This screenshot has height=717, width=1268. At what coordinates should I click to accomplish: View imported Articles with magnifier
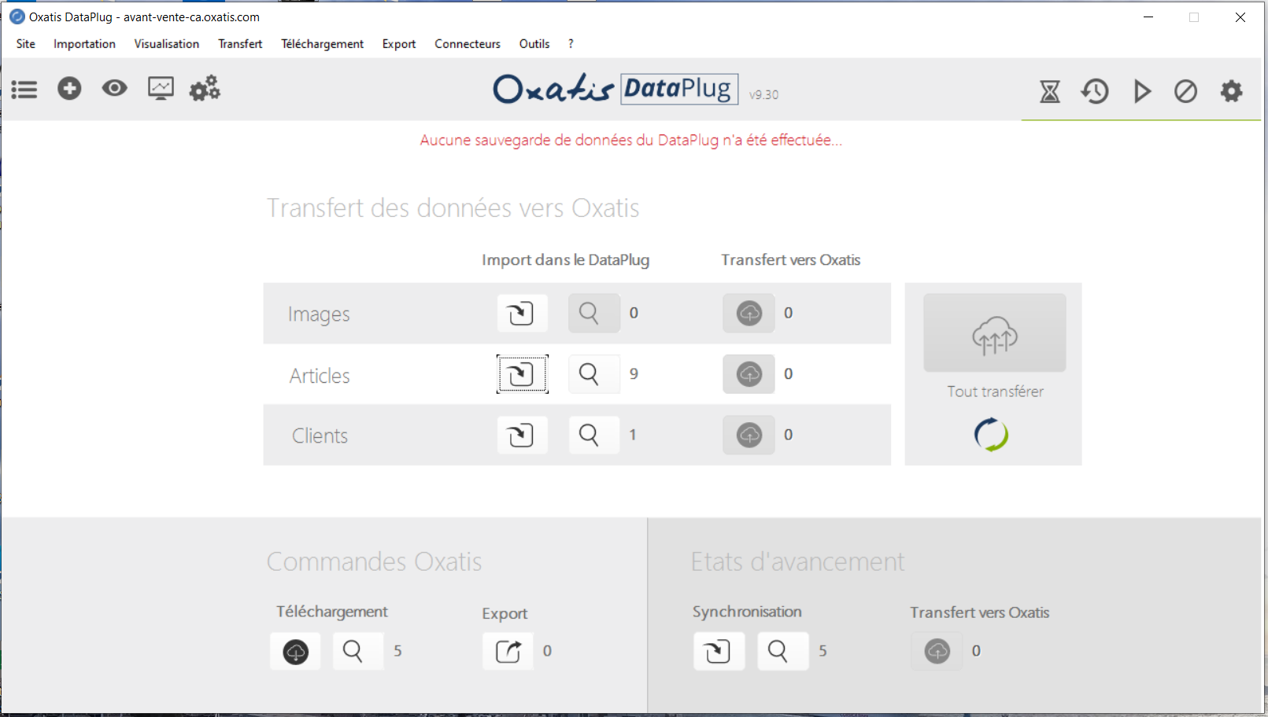tap(594, 374)
